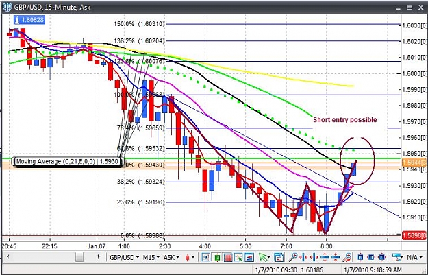This screenshot has height=275, width=428.
Task: Close the chart window
Action: (x=421, y=8)
